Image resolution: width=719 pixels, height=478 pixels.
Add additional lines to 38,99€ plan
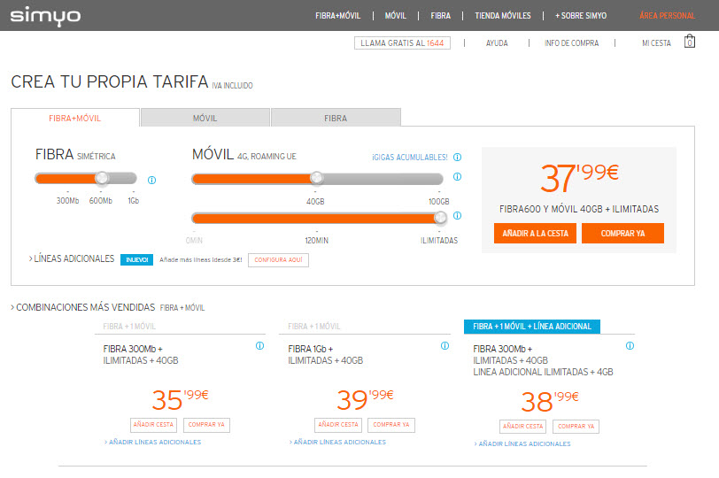(x=522, y=443)
